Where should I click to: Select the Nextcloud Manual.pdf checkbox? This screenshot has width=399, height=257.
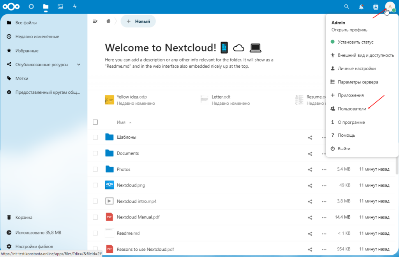(x=95, y=217)
